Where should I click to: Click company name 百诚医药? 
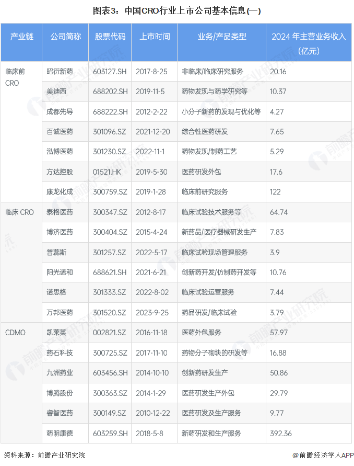pyautogui.click(x=60, y=132)
